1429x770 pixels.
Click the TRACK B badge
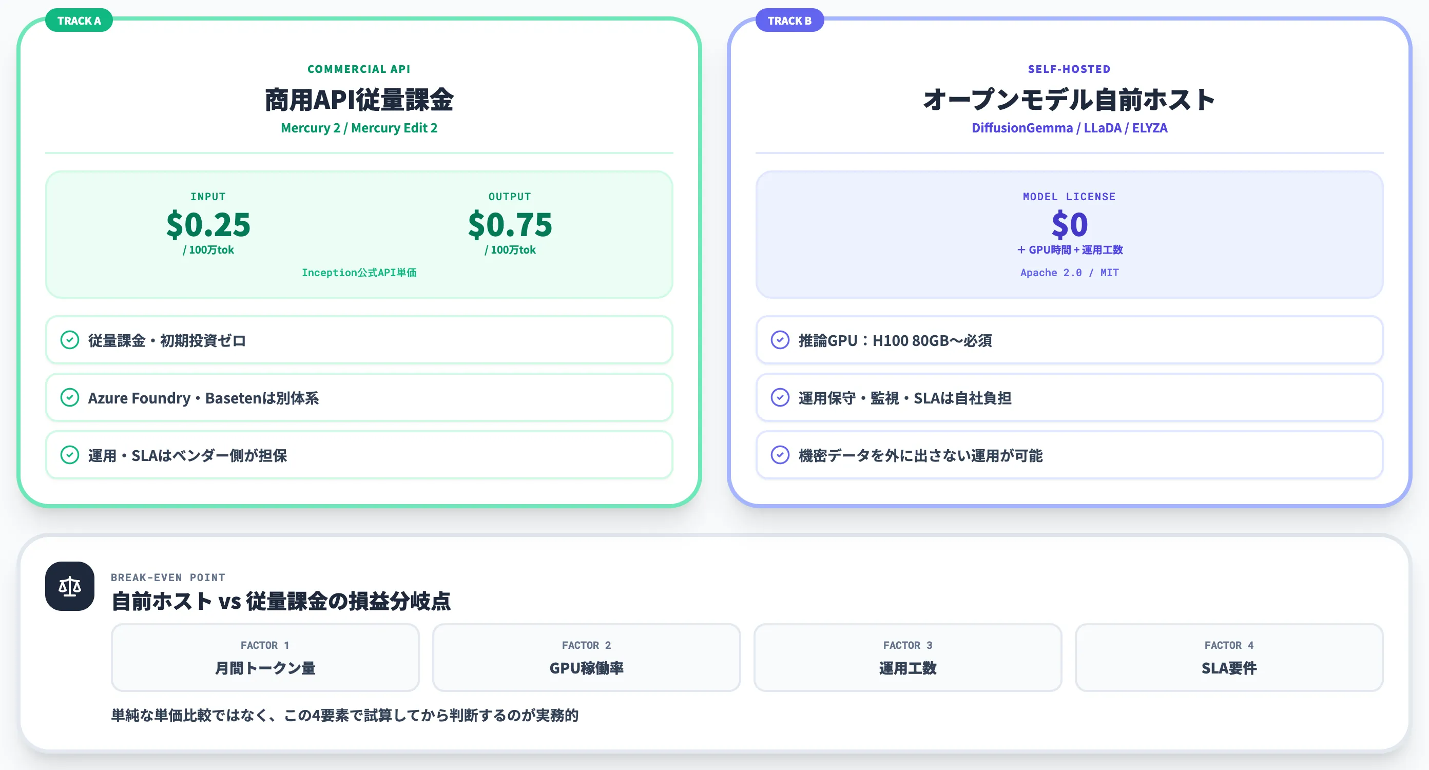point(789,21)
